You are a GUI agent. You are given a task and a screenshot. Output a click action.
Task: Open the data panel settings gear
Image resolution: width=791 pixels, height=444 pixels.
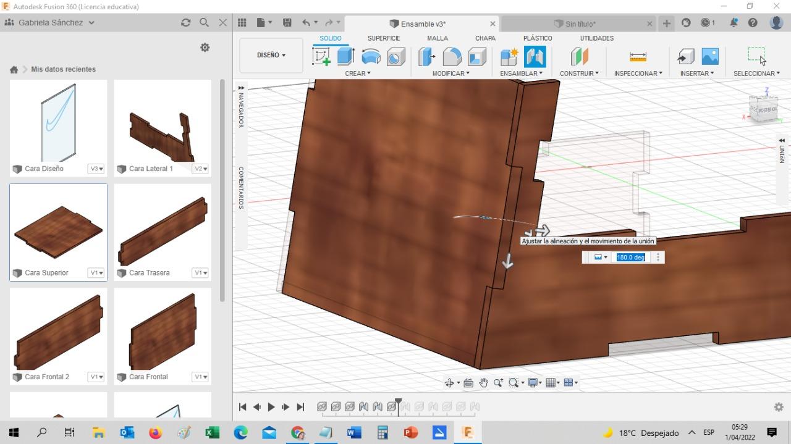(x=205, y=48)
